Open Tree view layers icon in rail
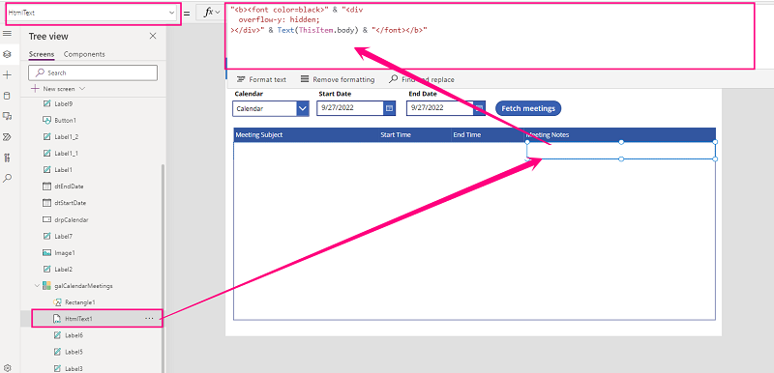 point(7,54)
